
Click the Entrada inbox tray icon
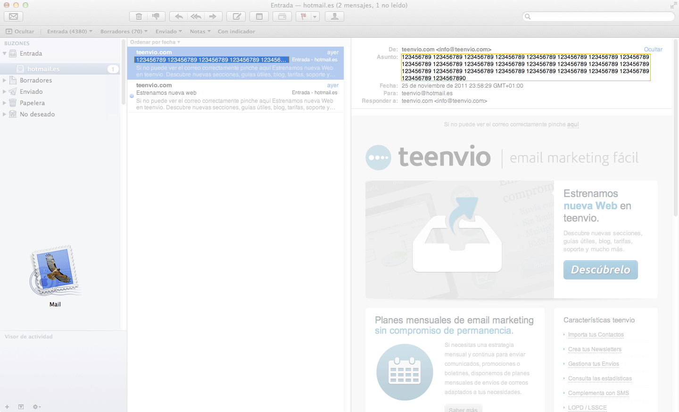[13, 53]
